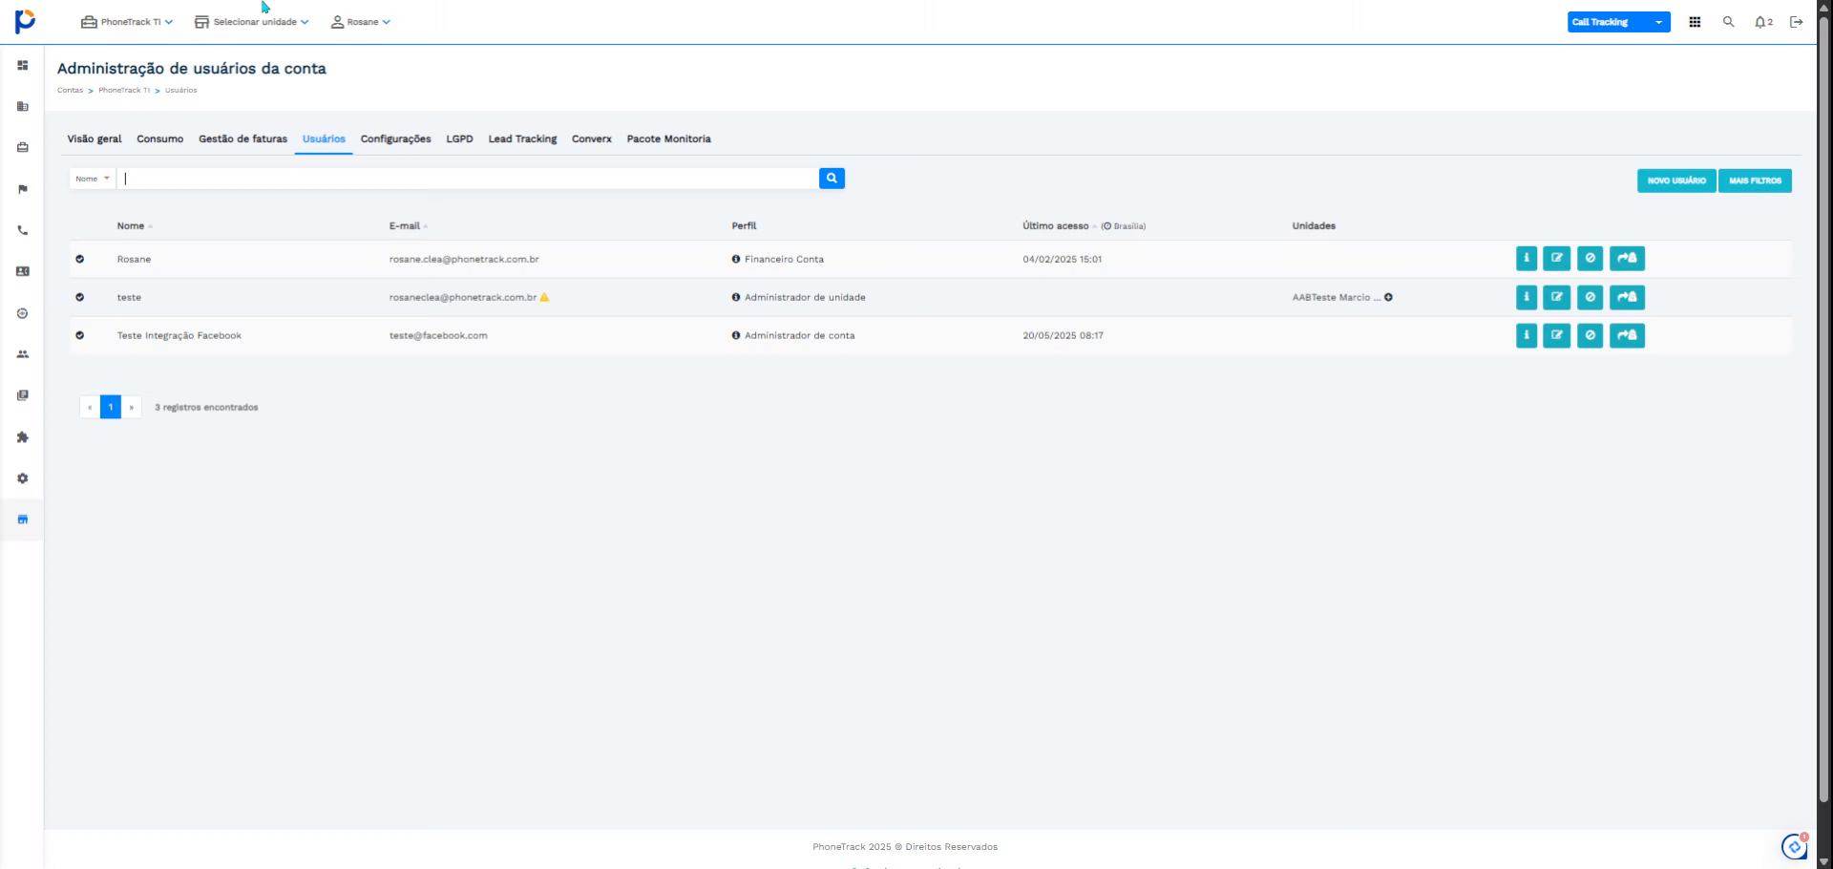Click the NOVO USUÁRIO button
Screen dimensions: 1833x869
click(1675, 180)
